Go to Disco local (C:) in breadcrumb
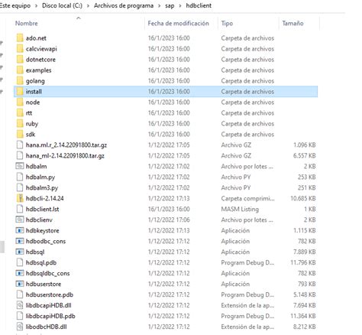362x335 pixels. click(62, 5)
